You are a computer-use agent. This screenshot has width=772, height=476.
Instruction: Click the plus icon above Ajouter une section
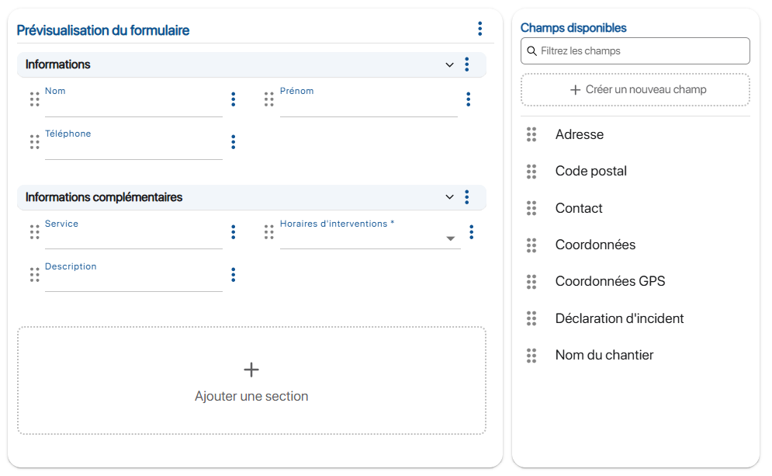coord(251,370)
